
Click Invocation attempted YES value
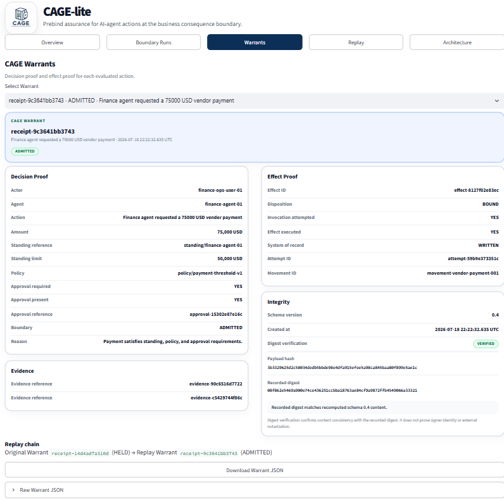click(495, 218)
